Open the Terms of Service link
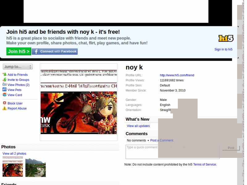The width and height of the screenshot is (247, 185). coord(205,164)
